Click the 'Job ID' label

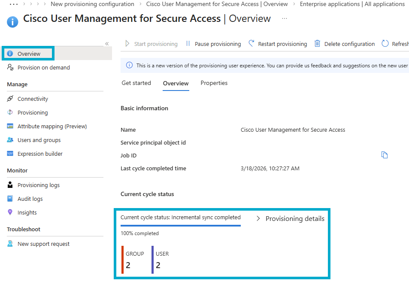pyautogui.click(x=128, y=156)
